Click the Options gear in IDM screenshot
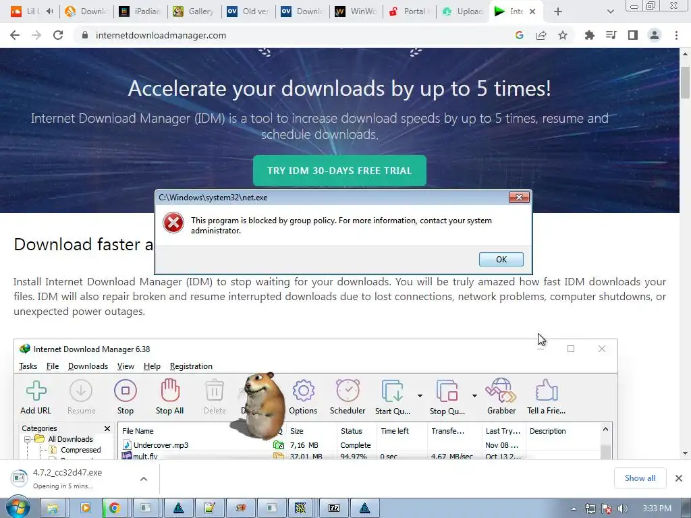691x518 pixels. tap(303, 391)
